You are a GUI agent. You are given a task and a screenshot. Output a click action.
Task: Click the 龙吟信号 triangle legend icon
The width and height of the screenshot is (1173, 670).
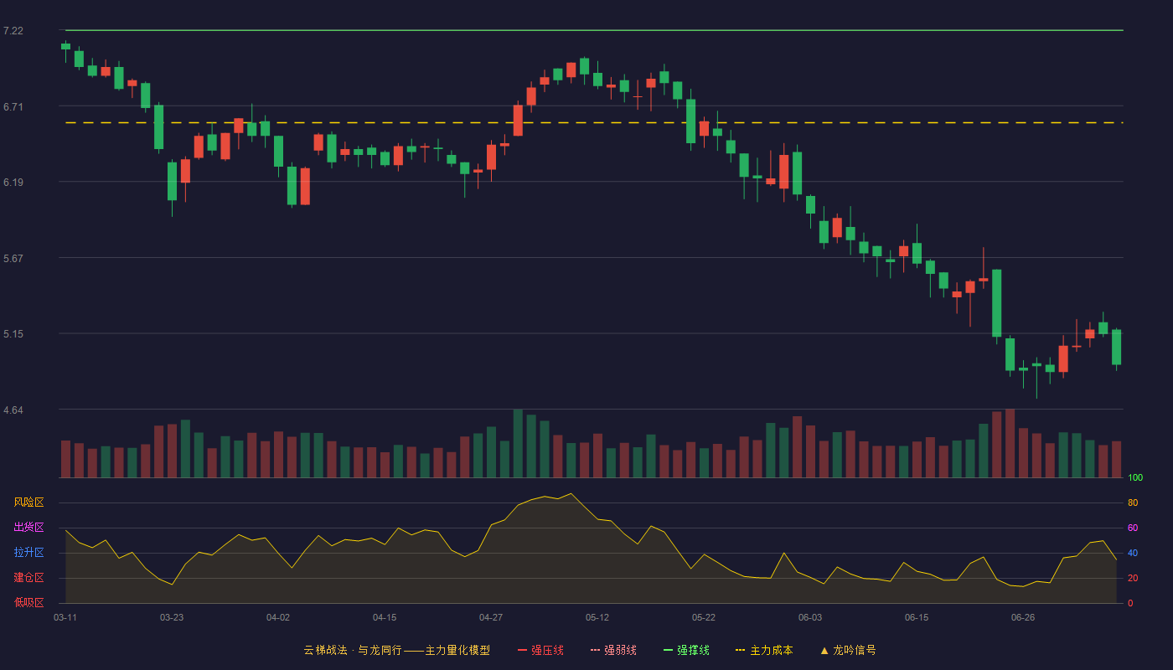(824, 650)
